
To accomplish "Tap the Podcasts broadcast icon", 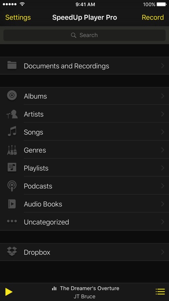I will coord(12,186).
